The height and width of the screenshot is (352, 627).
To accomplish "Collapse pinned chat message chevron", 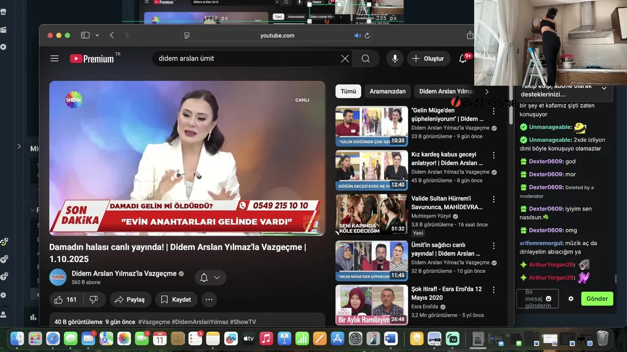I will tap(604, 88).
